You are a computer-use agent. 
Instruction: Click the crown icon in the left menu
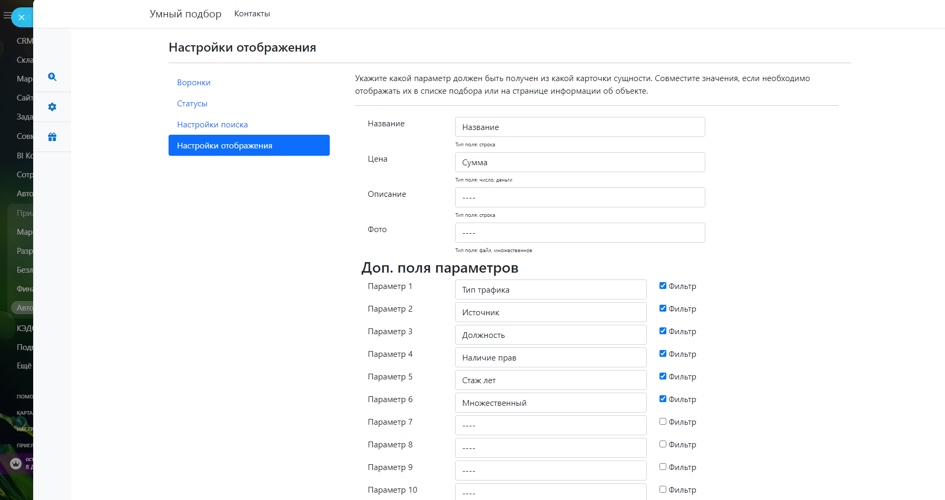click(16, 464)
